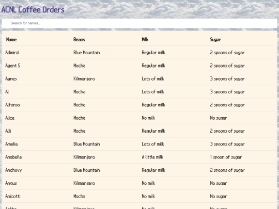Click No milk in Angus's row
This screenshot has width=279, height=209.
[x=148, y=183]
